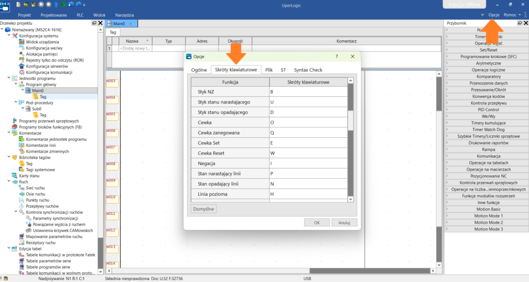Select Konfiguracja we/wy in project tree
Viewport: 529px width, 282px height.
(44, 48)
